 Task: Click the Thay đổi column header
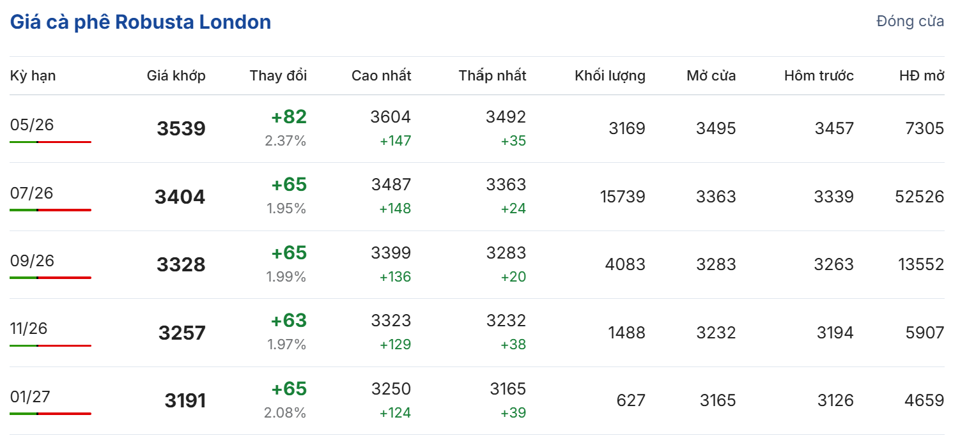278,76
